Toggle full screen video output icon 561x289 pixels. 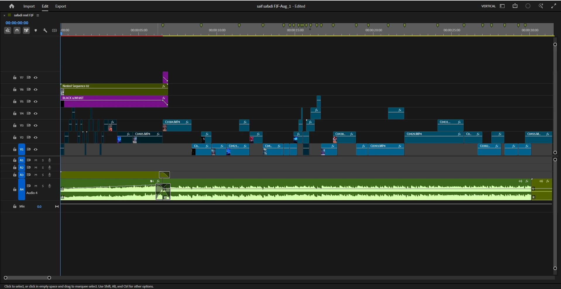coord(554,6)
